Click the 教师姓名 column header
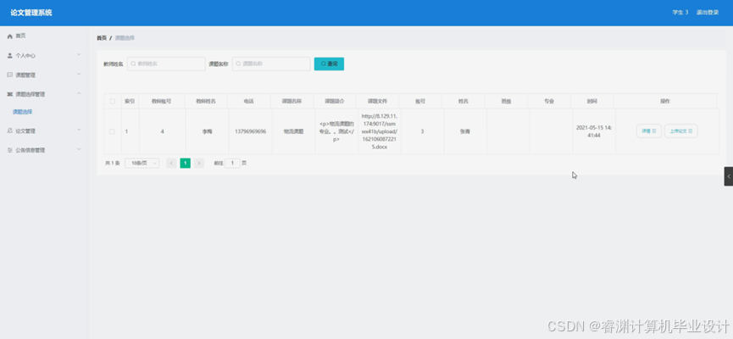 [206, 101]
